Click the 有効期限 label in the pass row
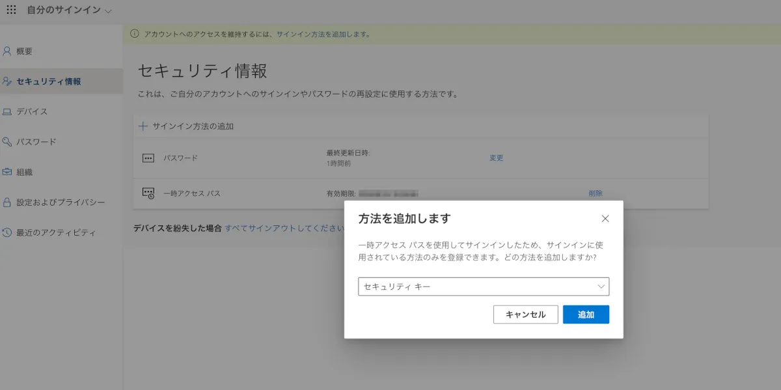 340,193
